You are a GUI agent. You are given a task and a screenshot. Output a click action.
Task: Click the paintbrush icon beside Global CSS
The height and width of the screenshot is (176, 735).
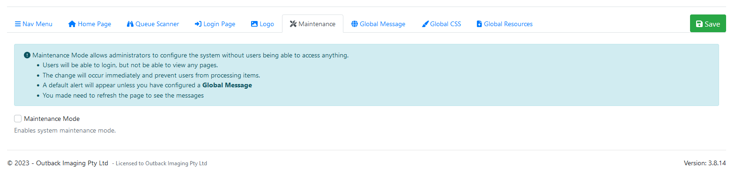click(425, 24)
